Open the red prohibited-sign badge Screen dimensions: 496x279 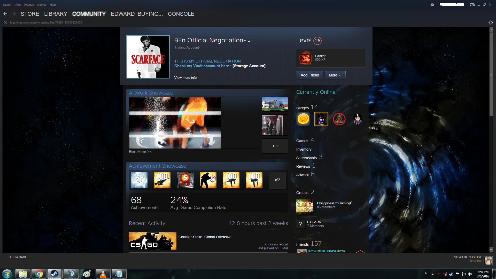[339, 119]
